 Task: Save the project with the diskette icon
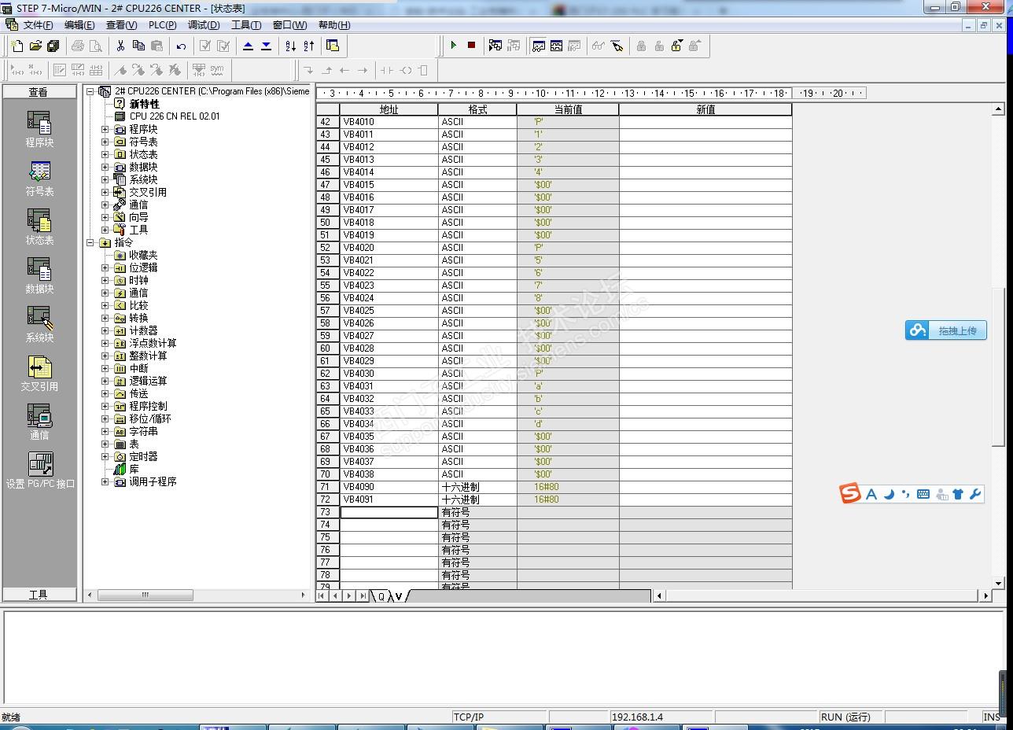point(53,46)
